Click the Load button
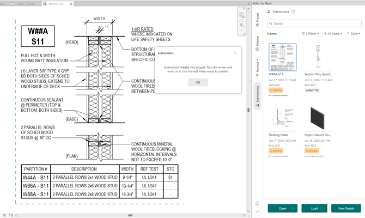Screen dimensions: 365x218 (314, 208)
